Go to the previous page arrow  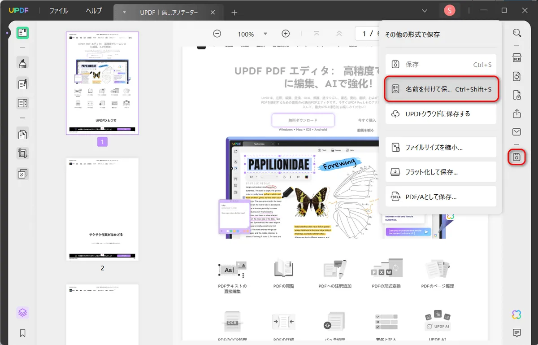point(339,34)
